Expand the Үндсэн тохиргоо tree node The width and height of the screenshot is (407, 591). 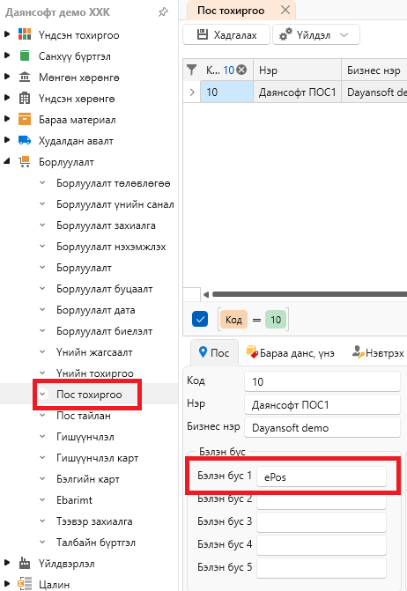point(7,34)
